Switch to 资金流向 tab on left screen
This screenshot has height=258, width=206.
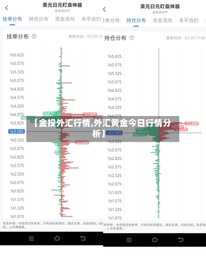65,19
